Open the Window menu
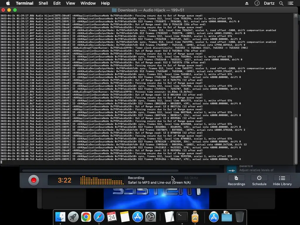The width and height of the screenshot is (300, 225). tap(88, 3)
